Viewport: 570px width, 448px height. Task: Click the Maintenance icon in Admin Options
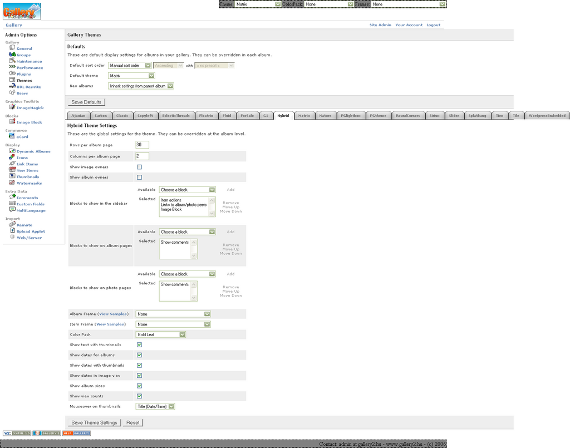point(12,61)
